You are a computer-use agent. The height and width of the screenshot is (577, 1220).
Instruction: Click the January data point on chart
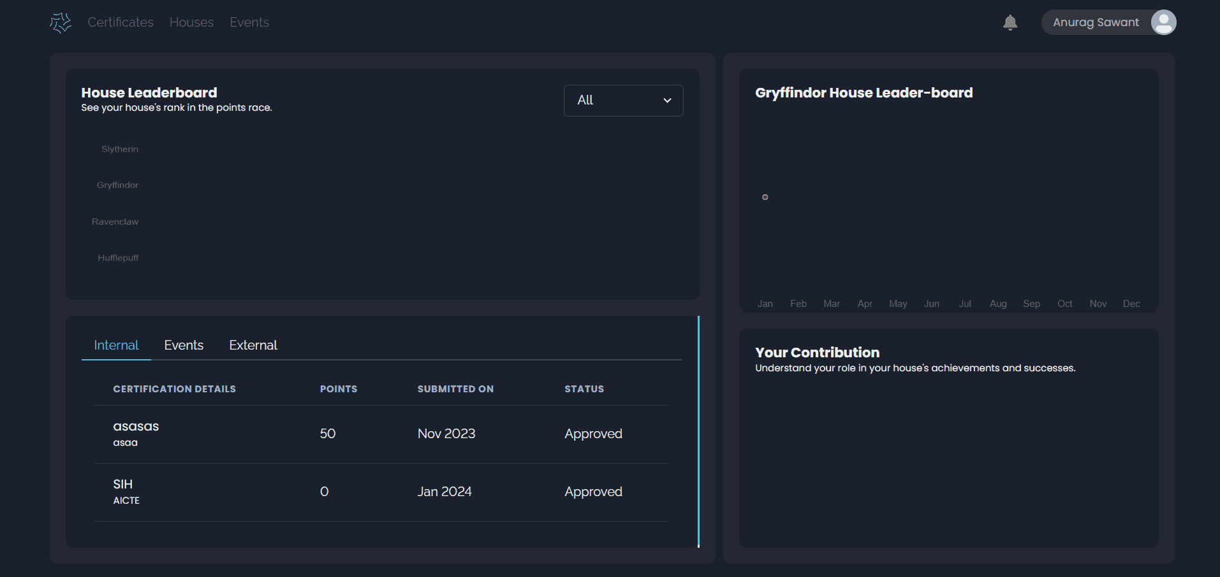click(x=765, y=197)
